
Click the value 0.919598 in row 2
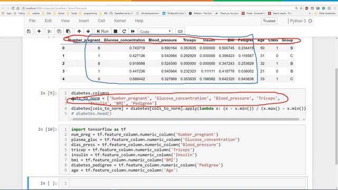(x=137, y=63)
